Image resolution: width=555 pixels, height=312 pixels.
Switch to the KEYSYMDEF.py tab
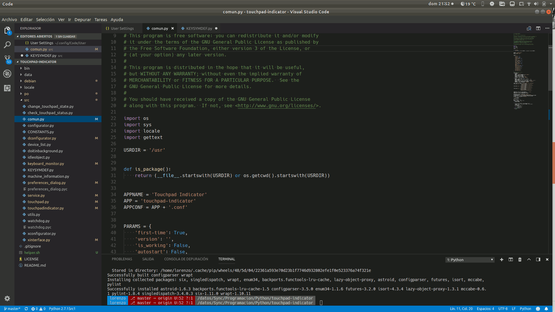pos(199,28)
